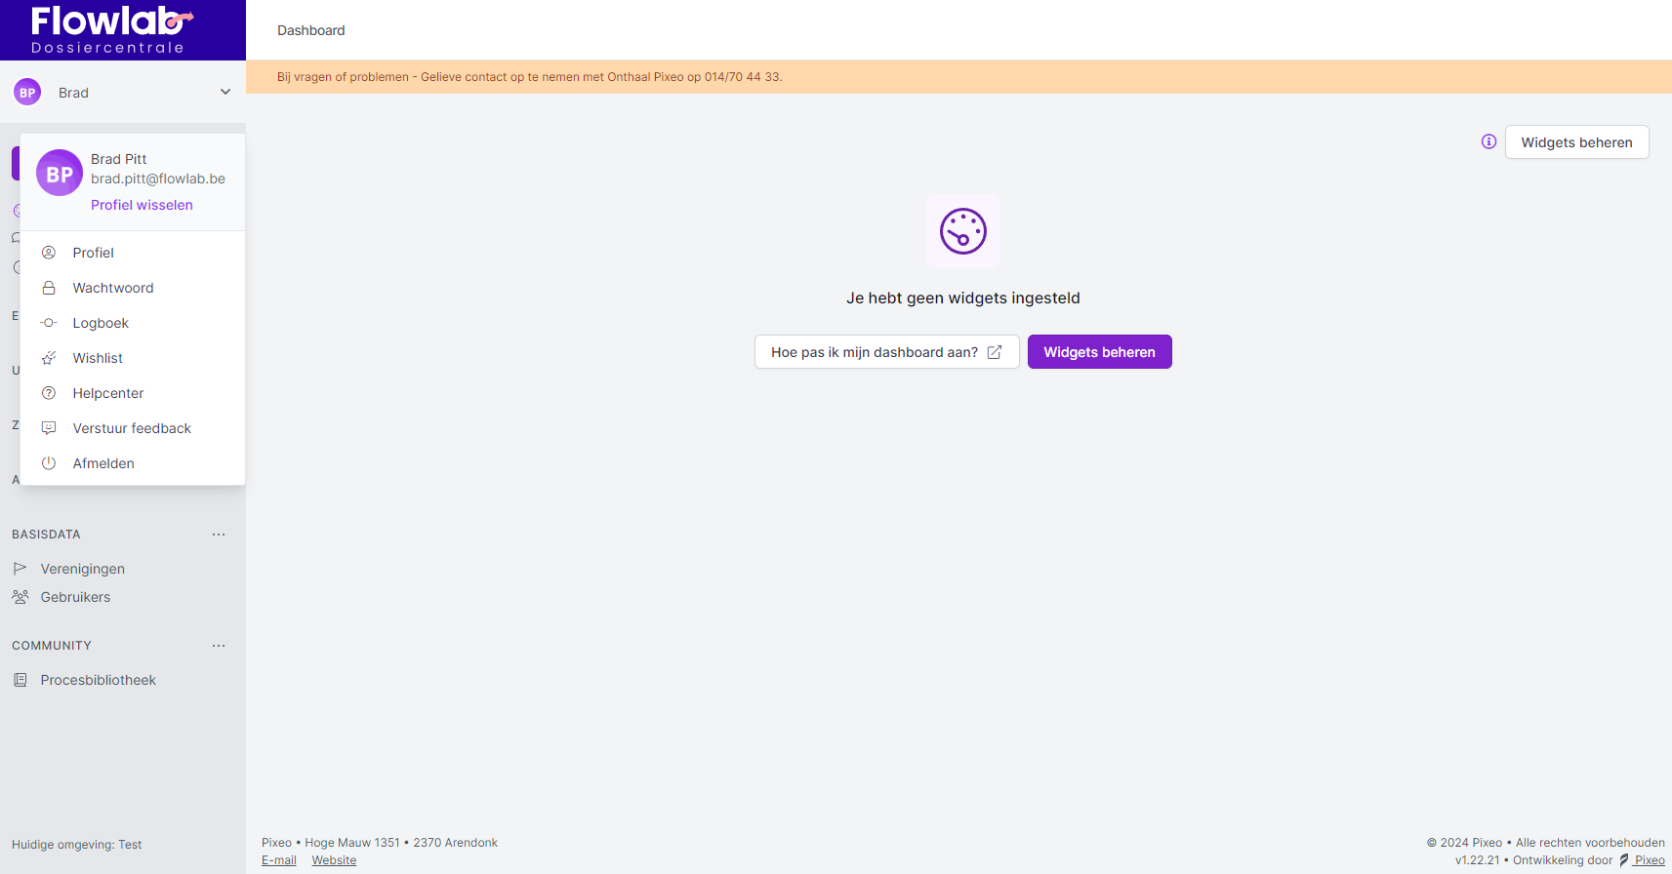Click Hoe pas ik mijn dashboard aan
The width and height of the screenshot is (1672, 874).
[886, 352]
